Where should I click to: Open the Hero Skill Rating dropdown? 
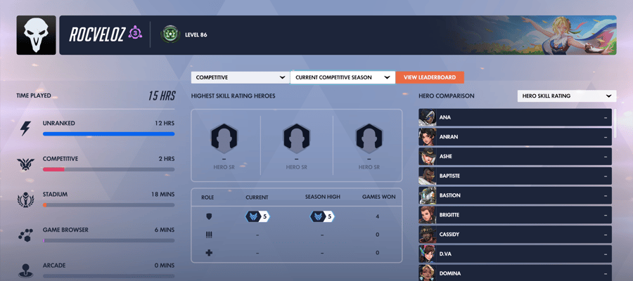(x=567, y=96)
